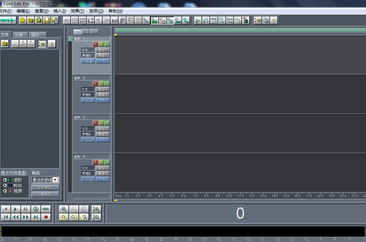Click track 1 pan field 声相0
366x242 pixels.
[88, 56]
